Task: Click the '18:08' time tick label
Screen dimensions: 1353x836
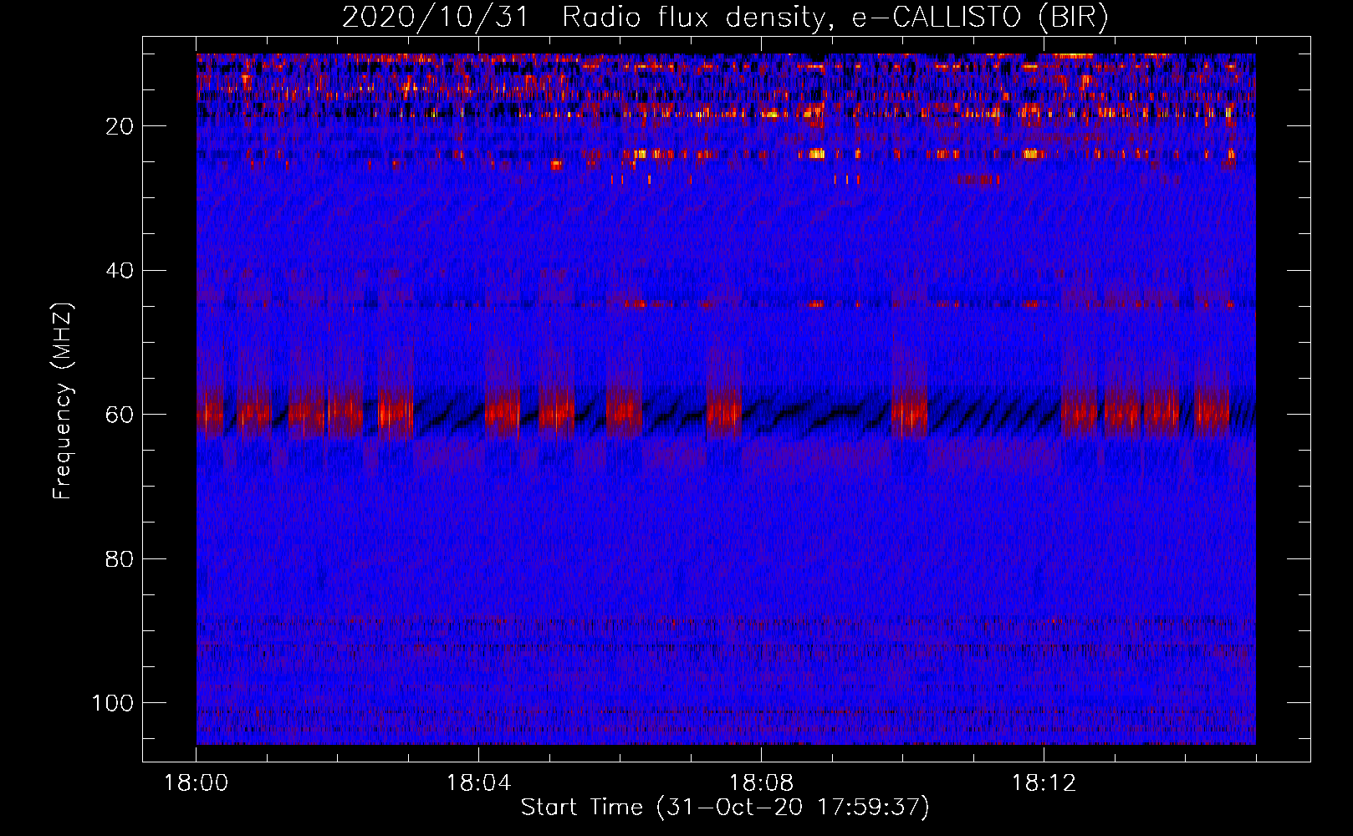Action: [x=761, y=783]
